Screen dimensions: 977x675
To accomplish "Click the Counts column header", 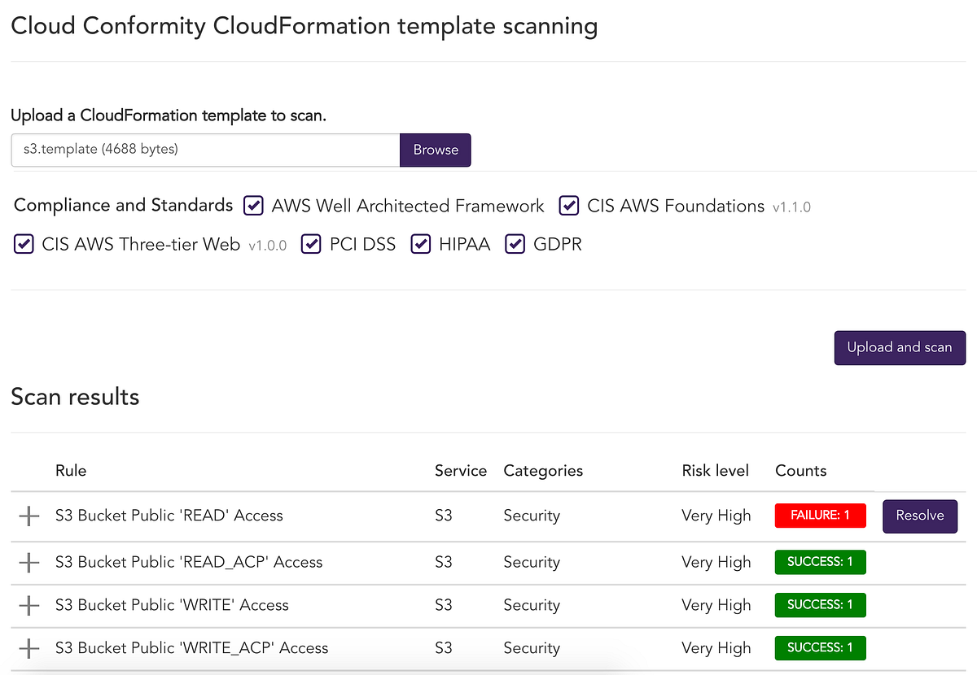I will [800, 471].
